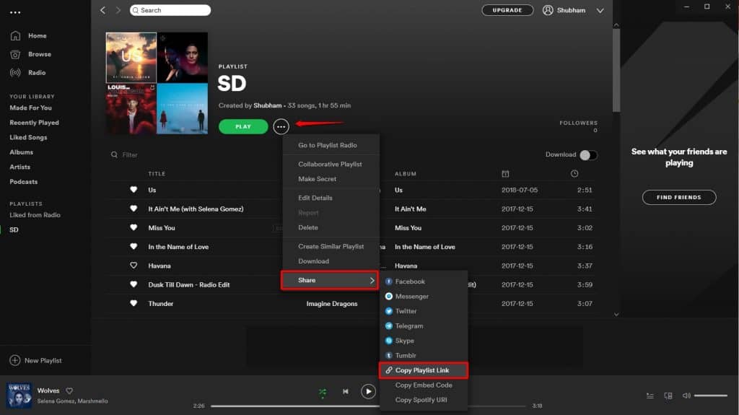
Task: Click the SD playlist cover art
Action: 157,83
